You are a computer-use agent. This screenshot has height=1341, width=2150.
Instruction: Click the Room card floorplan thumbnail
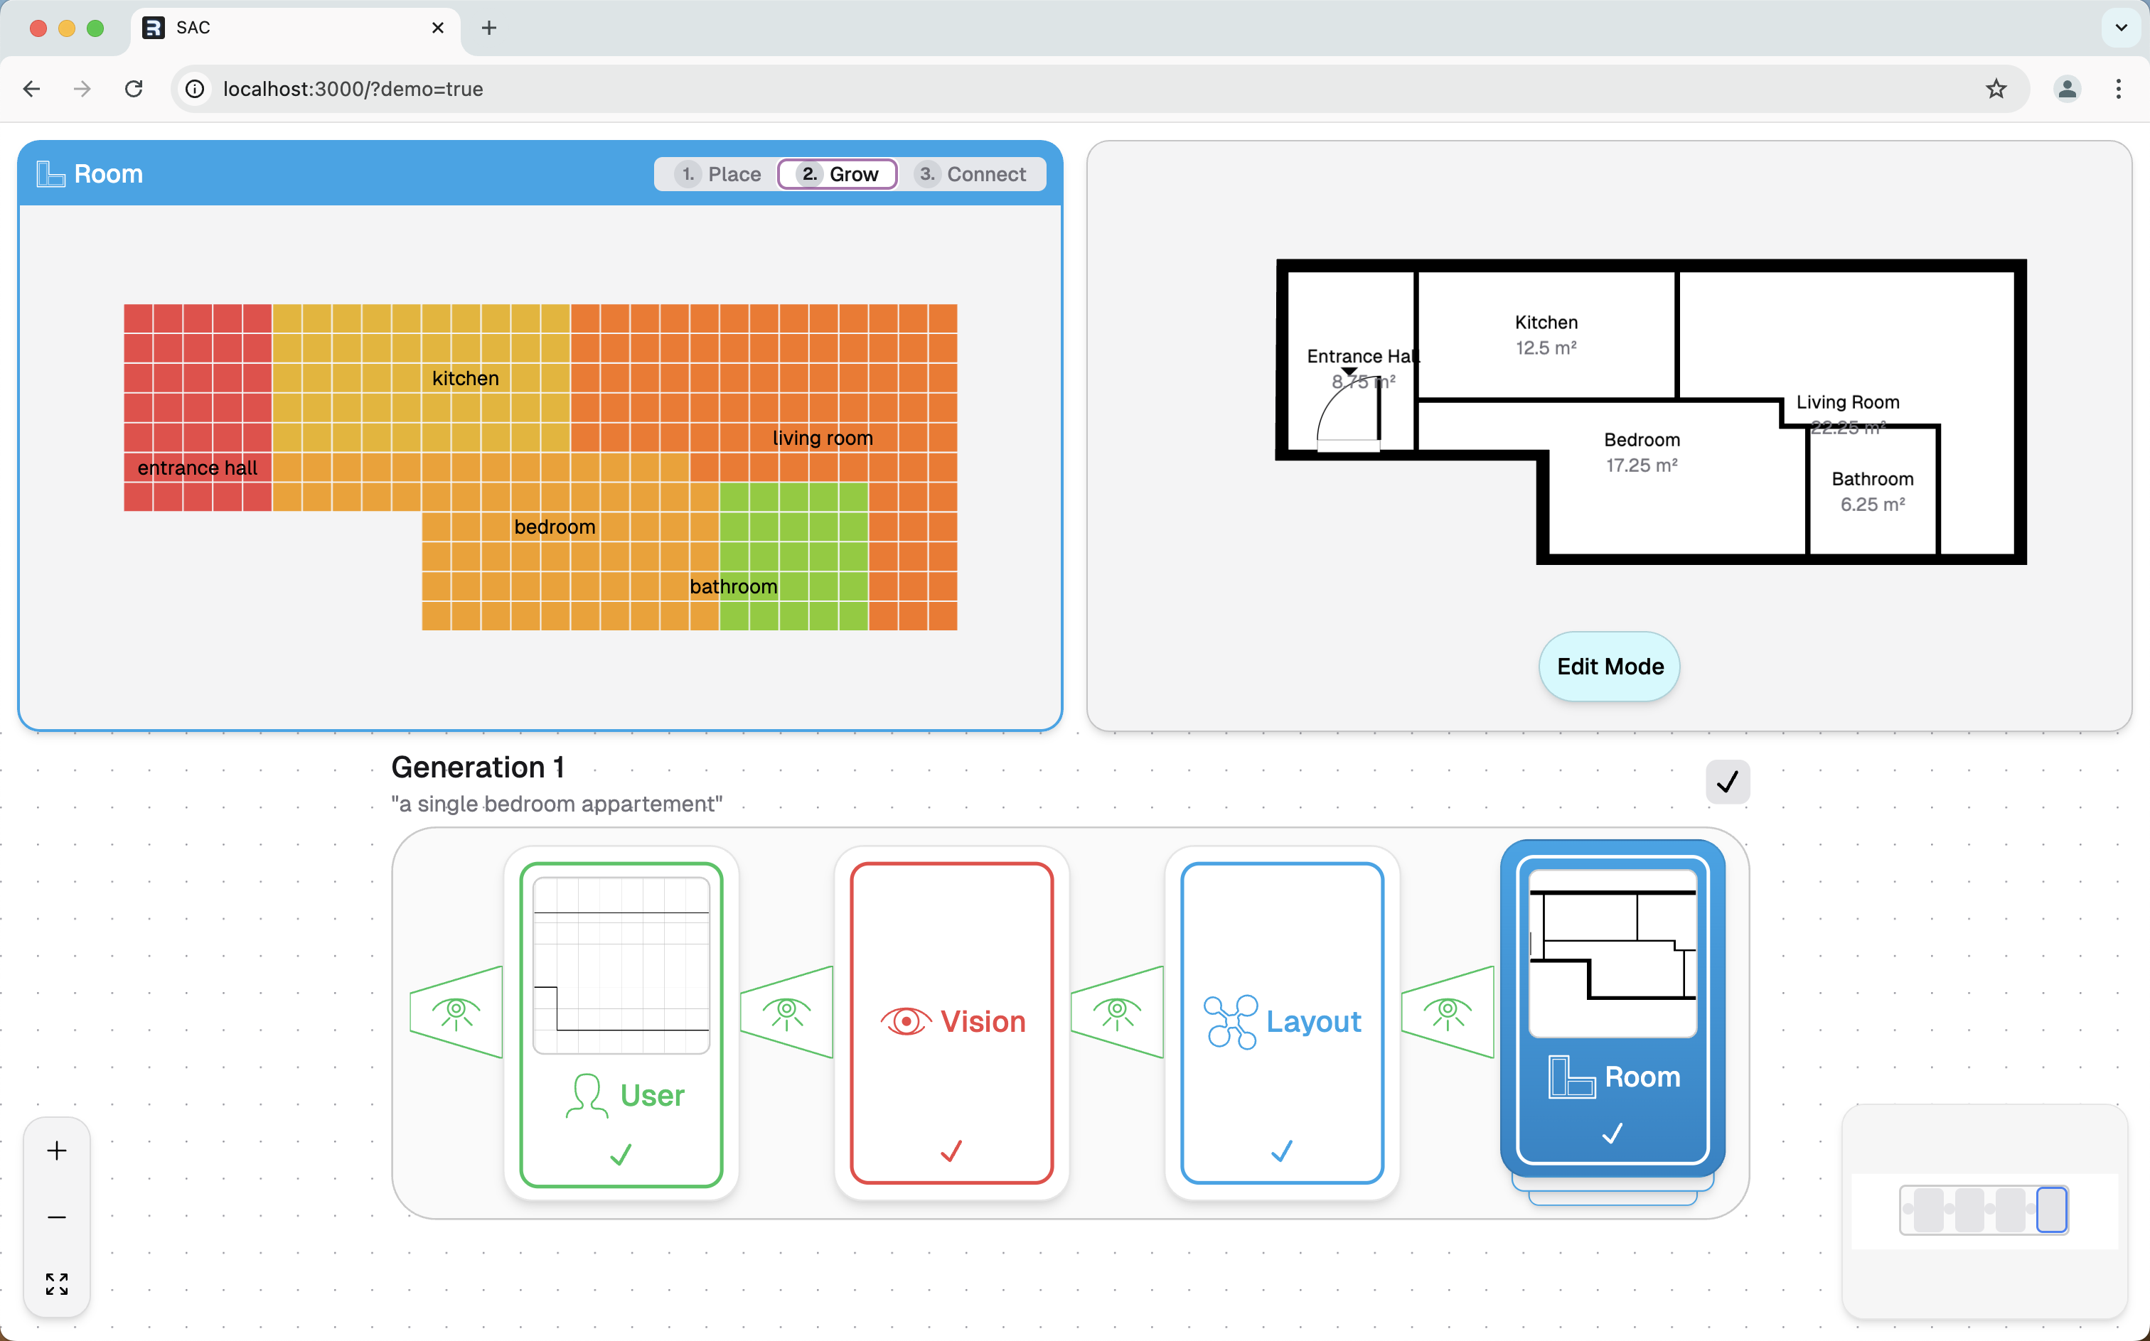(x=1612, y=954)
